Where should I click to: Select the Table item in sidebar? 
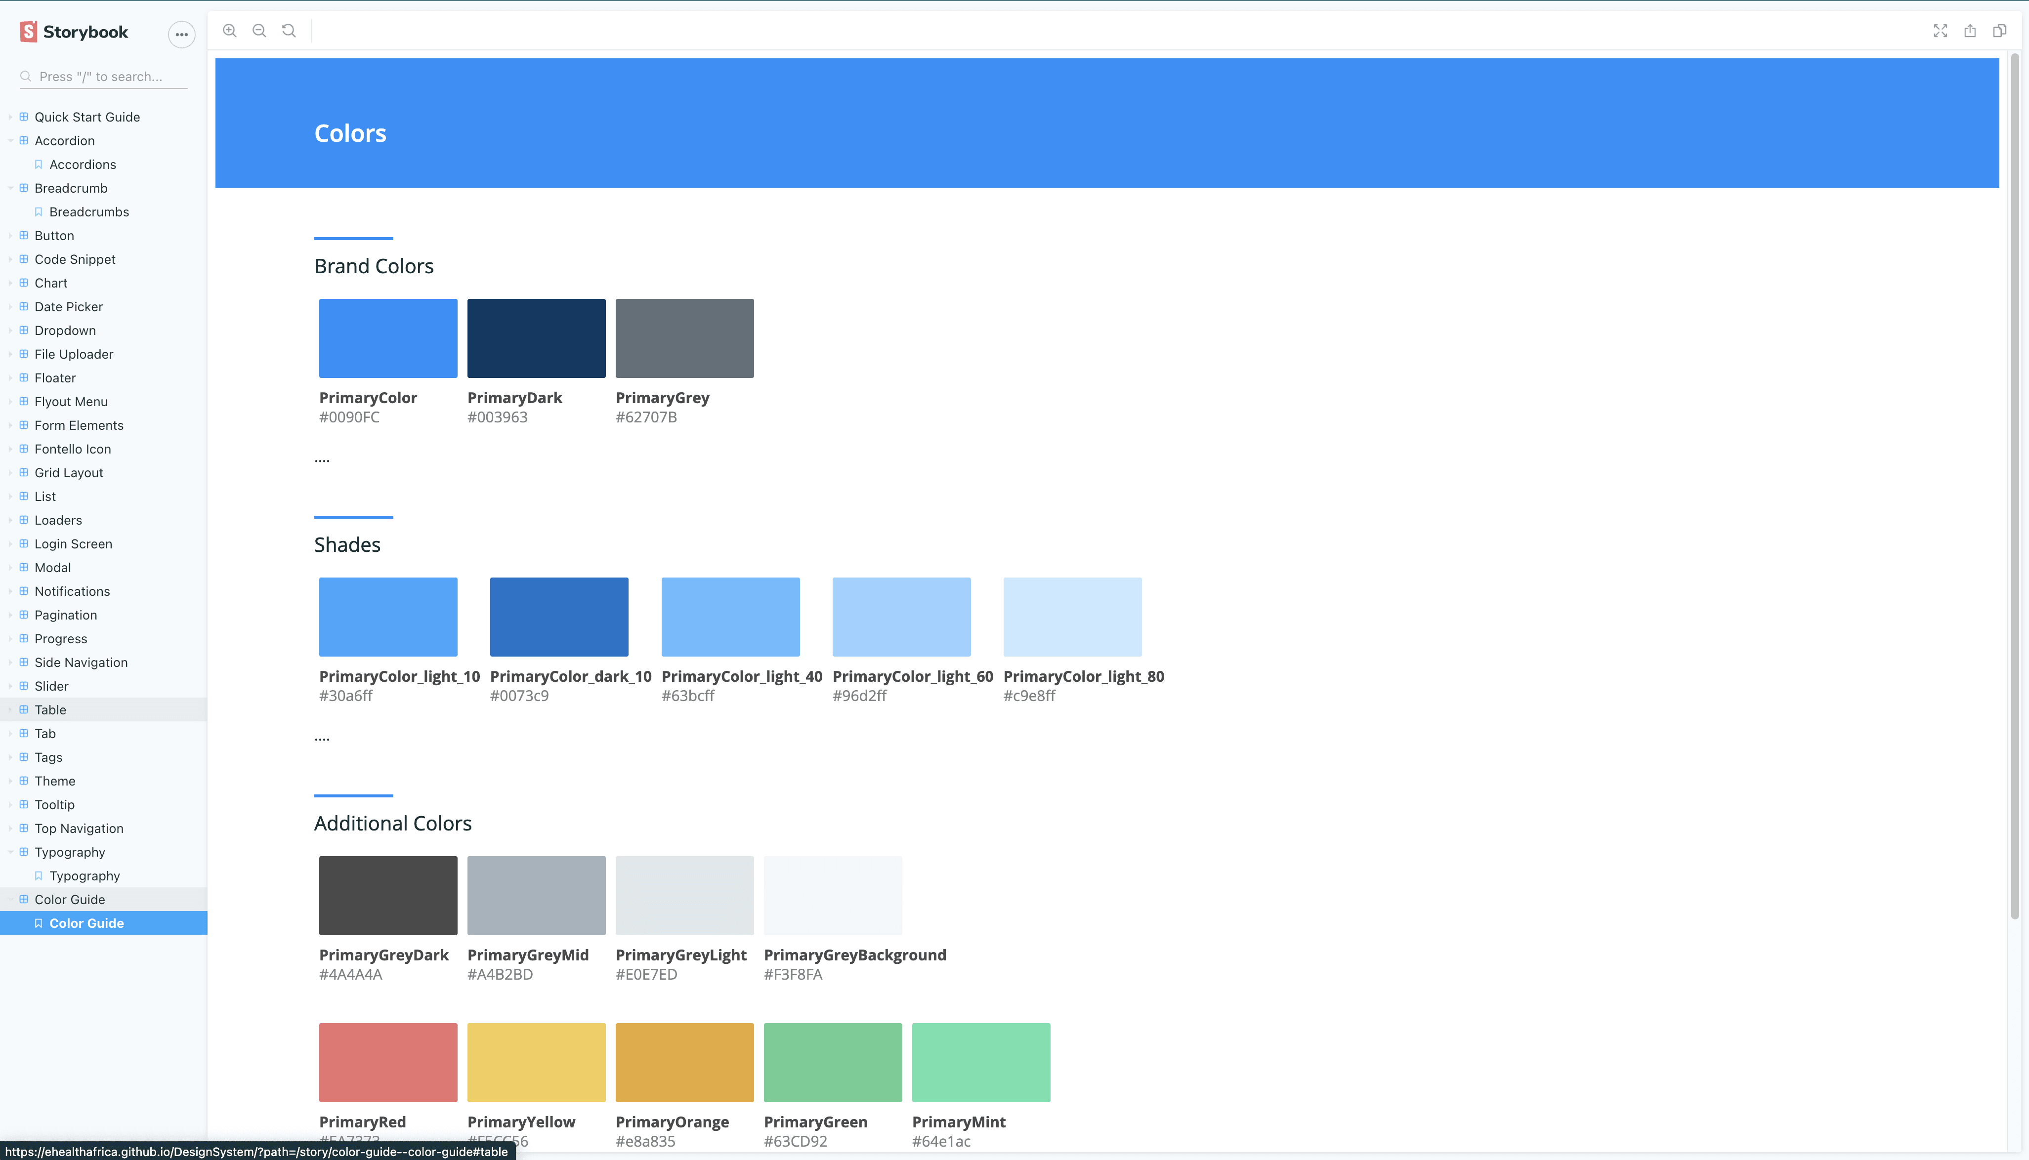[x=50, y=710]
